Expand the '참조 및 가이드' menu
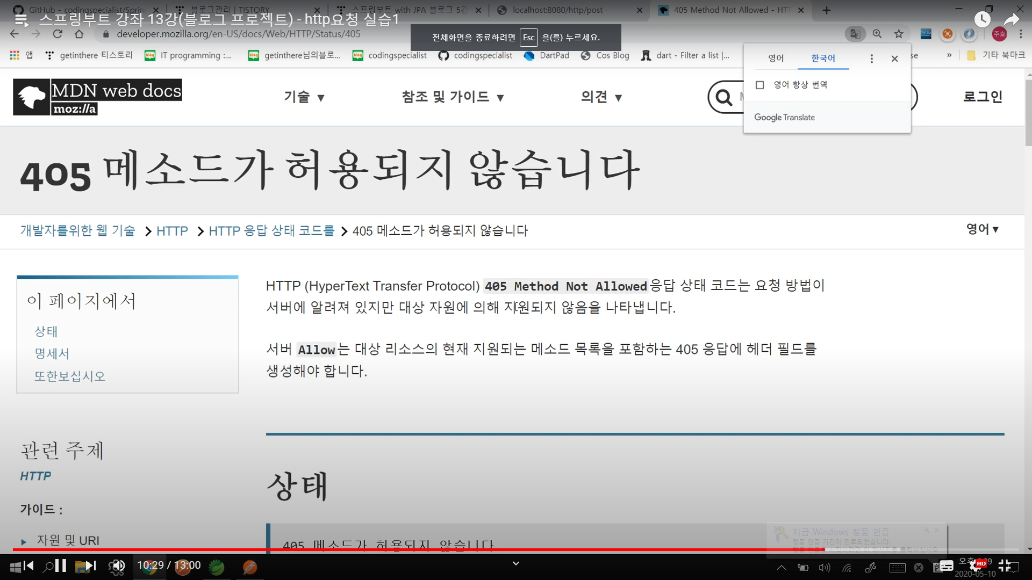This screenshot has height=580, width=1032. pos(453,97)
